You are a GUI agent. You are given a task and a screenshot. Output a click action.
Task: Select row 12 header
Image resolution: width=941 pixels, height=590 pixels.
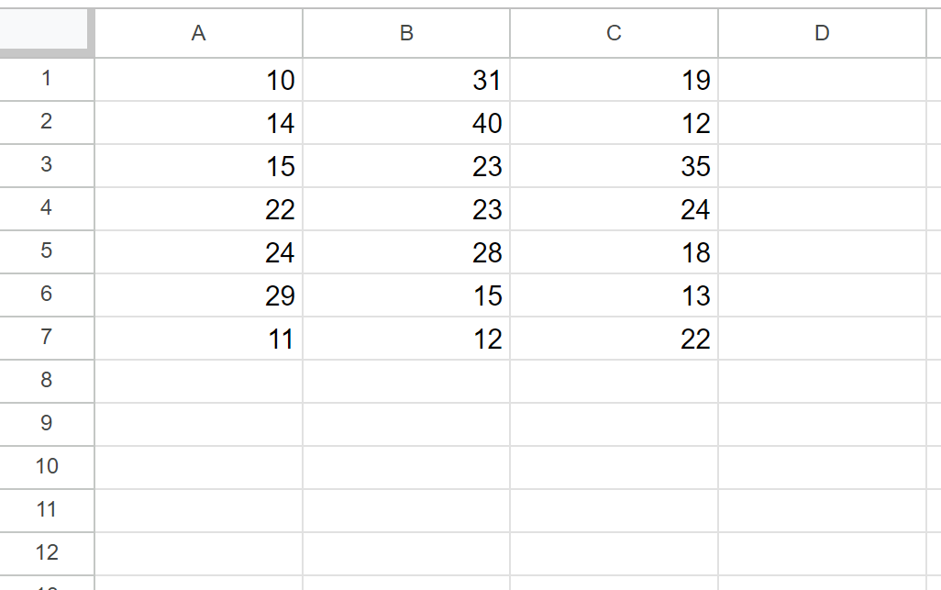pos(47,553)
